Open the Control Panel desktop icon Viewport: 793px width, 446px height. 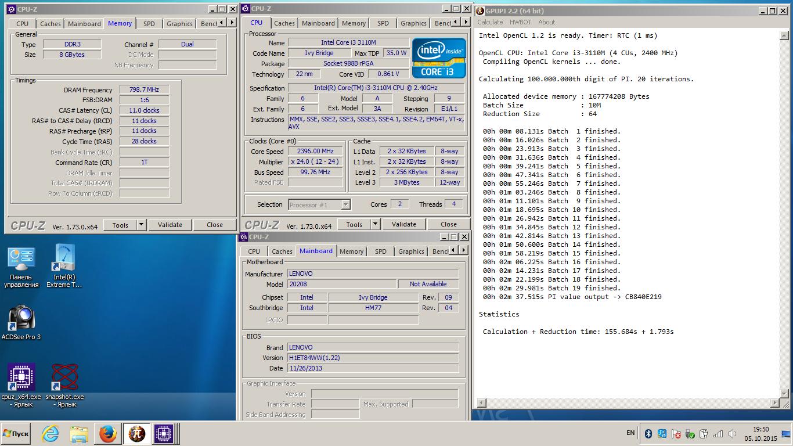coord(21,267)
